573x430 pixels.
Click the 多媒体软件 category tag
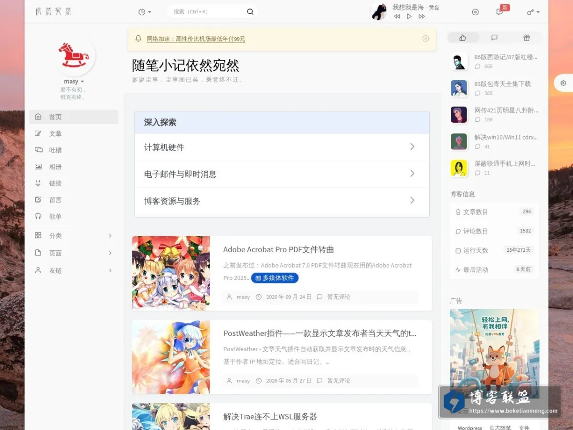point(275,278)
